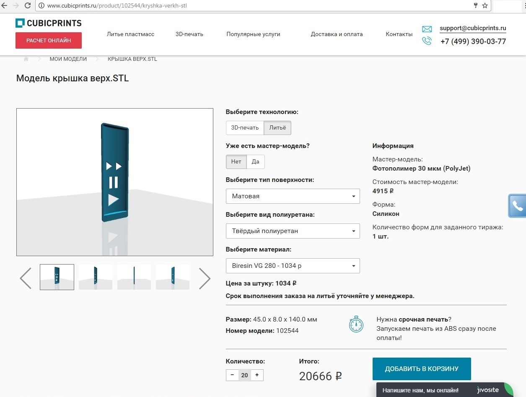
Task: Open the Контакты menu
Action: [399, 34]
